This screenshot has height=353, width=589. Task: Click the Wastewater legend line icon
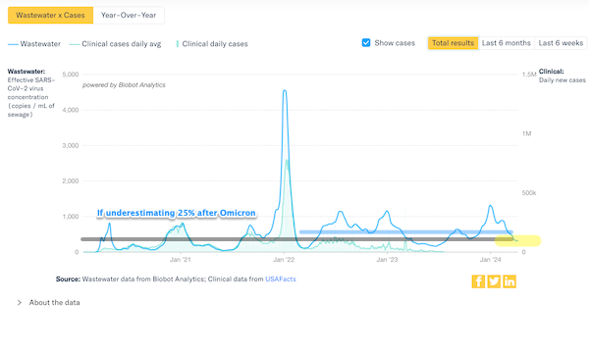point(13,44)
